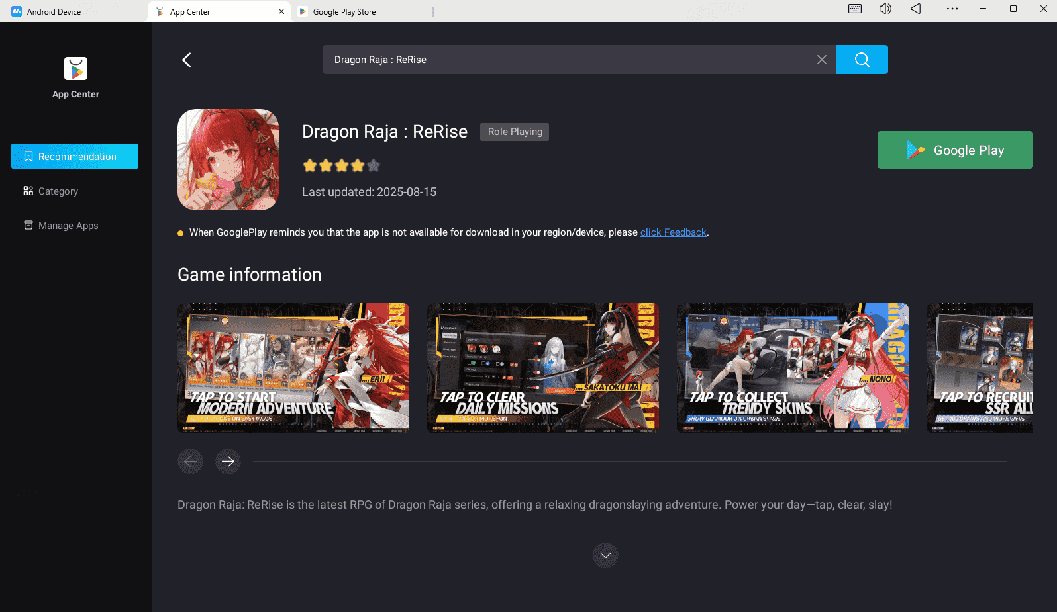Screen dimensions: 1057x612
Task: Select Recommendation in the sidebar
Action: pos(75,156)
